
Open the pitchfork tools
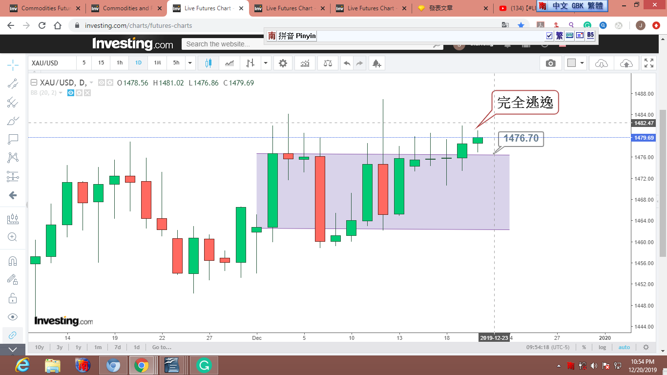tap(13, 103)
